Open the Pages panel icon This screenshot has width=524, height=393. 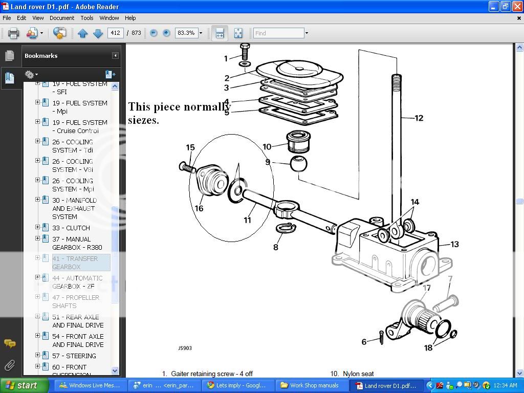pos(10,56)
